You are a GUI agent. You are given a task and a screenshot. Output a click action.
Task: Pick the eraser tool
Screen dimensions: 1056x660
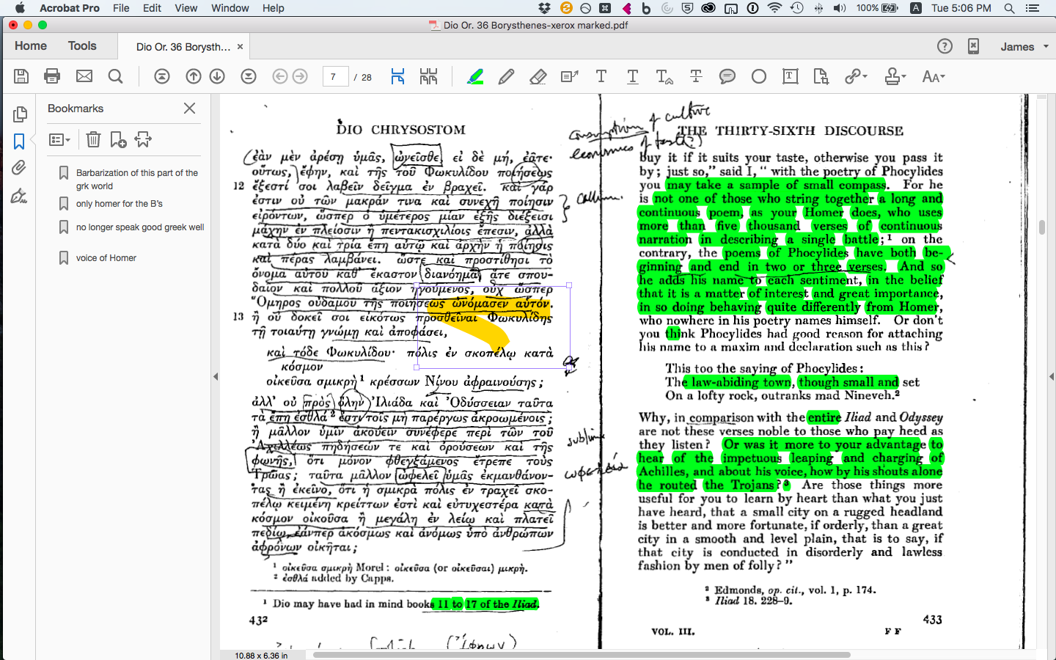[538, 76]
